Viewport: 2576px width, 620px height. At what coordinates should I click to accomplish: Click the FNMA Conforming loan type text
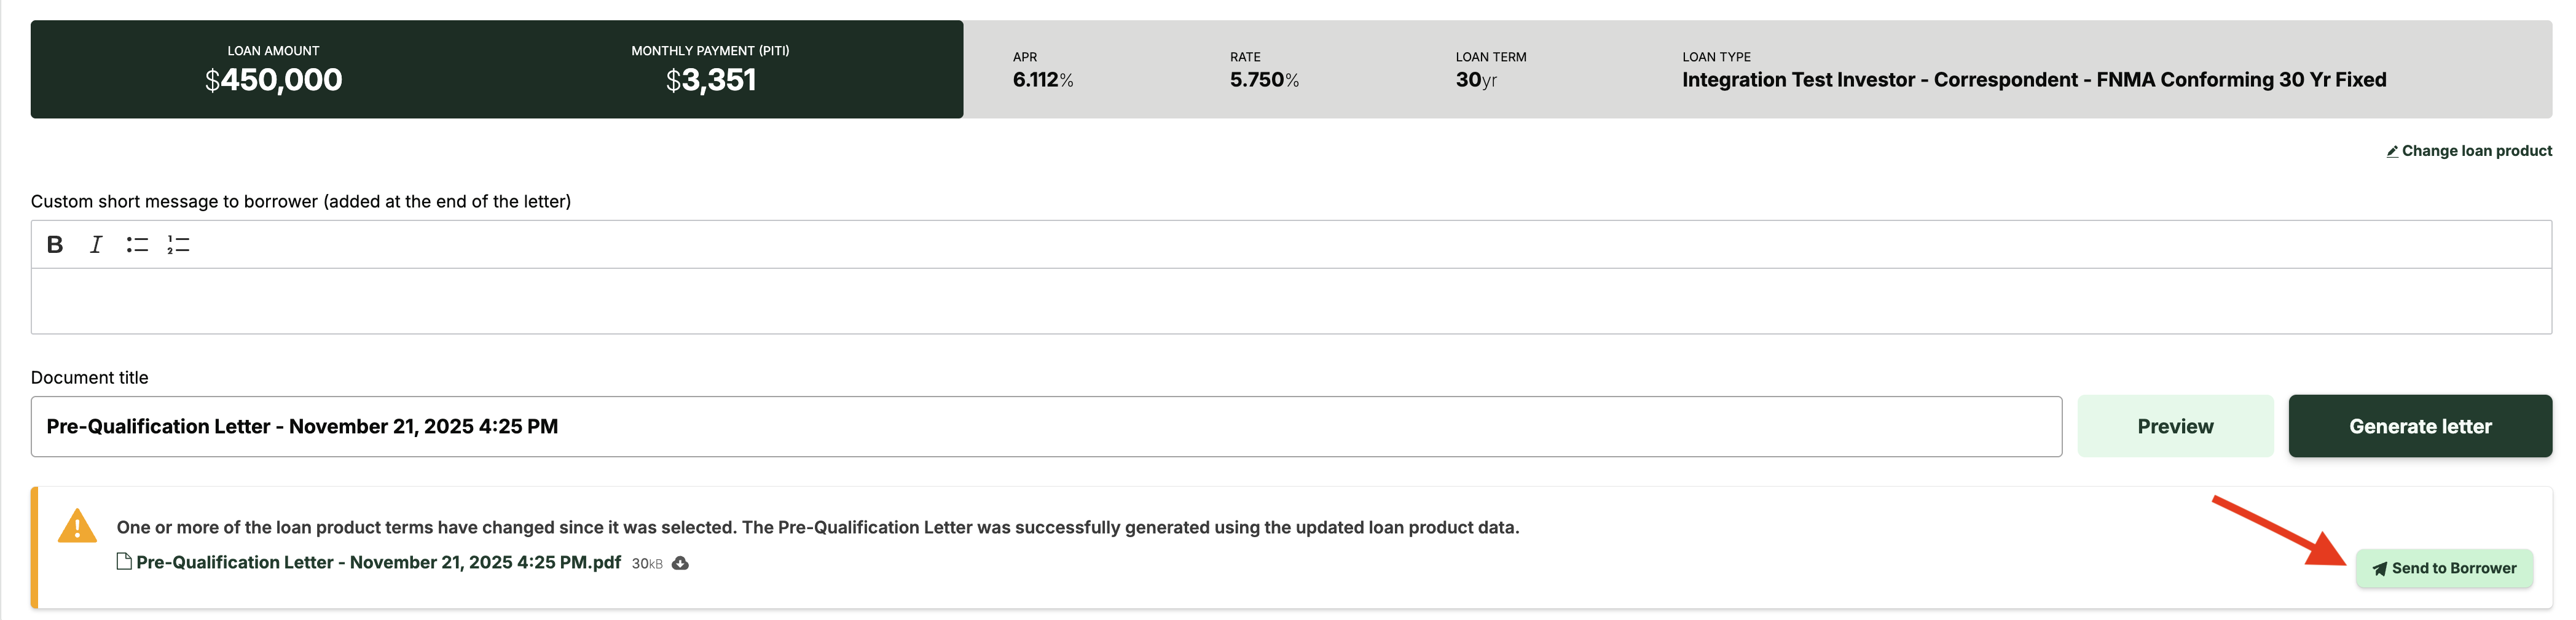[2033, 80]
